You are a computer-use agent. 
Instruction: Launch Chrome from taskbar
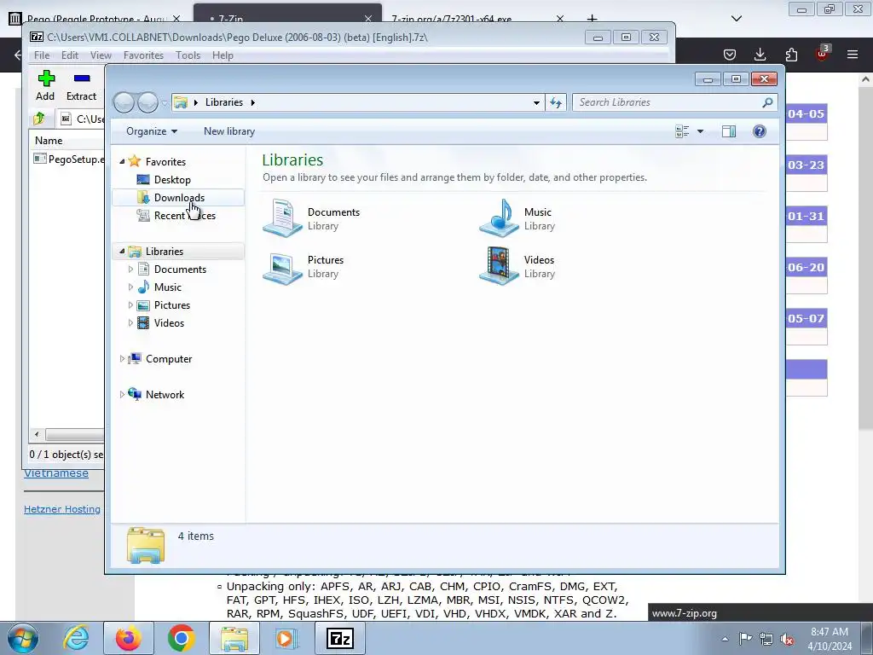click(x=181, y=638)
